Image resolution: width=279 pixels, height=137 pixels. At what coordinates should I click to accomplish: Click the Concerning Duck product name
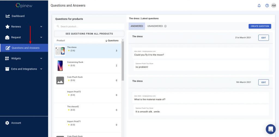point(75,62)
